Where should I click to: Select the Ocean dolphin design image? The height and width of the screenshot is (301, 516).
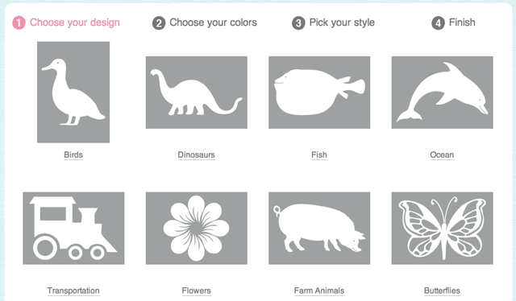443,93
